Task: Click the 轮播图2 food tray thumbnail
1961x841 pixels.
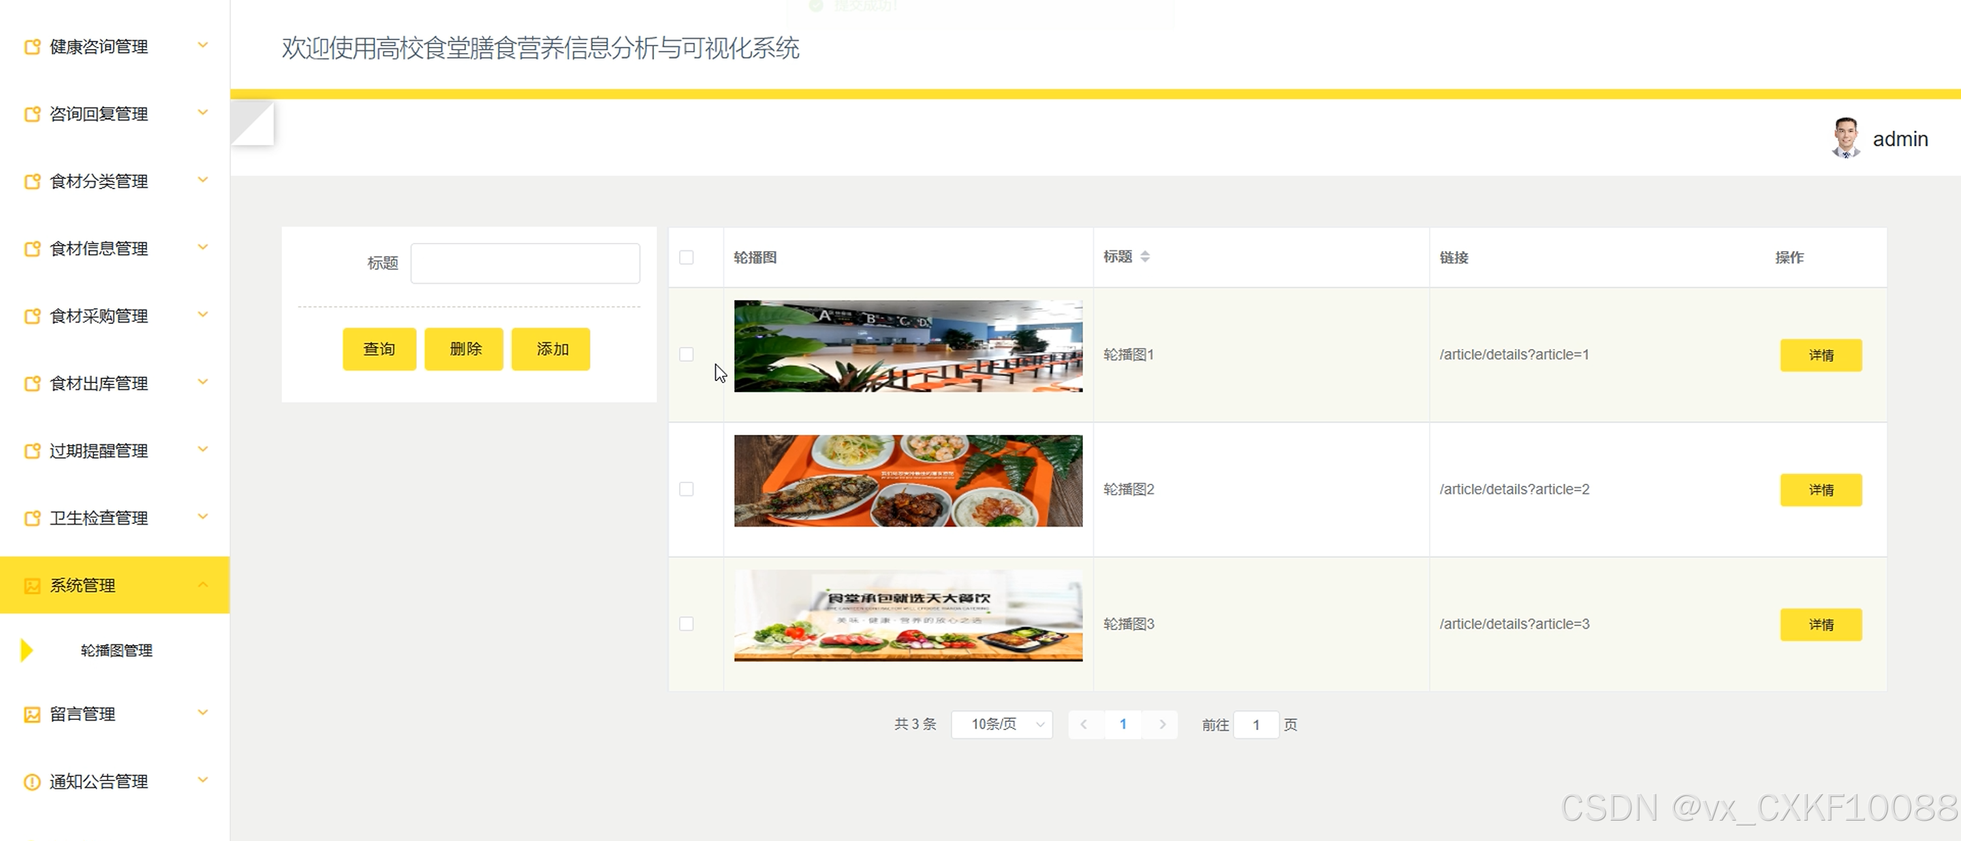Action: [907, 480]
